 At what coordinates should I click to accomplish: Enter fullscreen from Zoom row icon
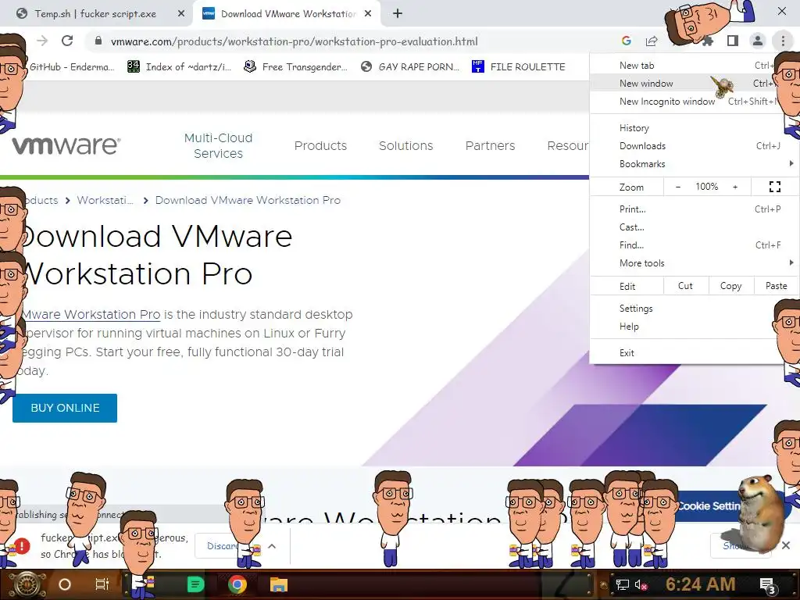tap(774, 187)
